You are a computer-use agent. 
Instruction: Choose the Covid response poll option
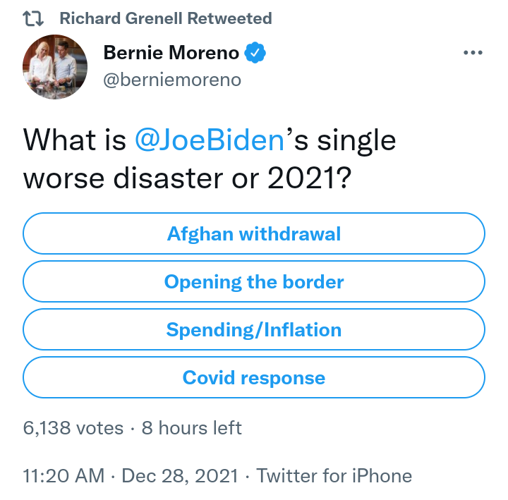[x=254, y=377]
